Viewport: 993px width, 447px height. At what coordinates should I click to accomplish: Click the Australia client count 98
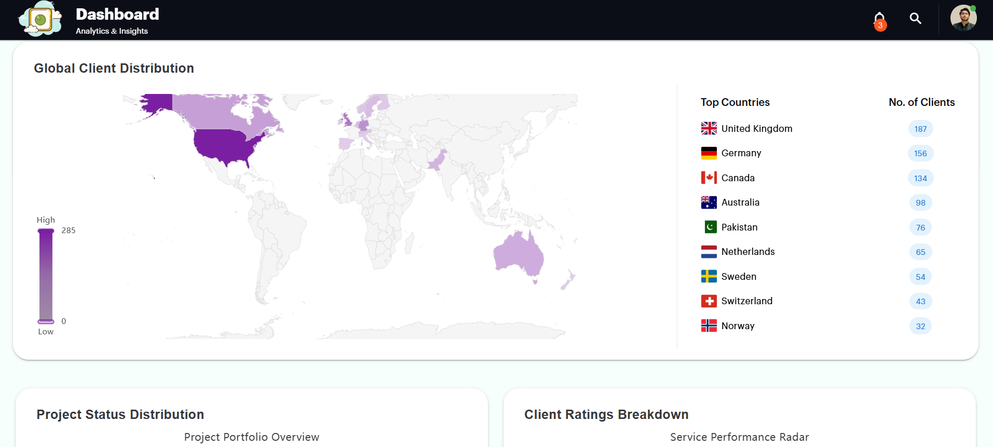coord(920,202)
